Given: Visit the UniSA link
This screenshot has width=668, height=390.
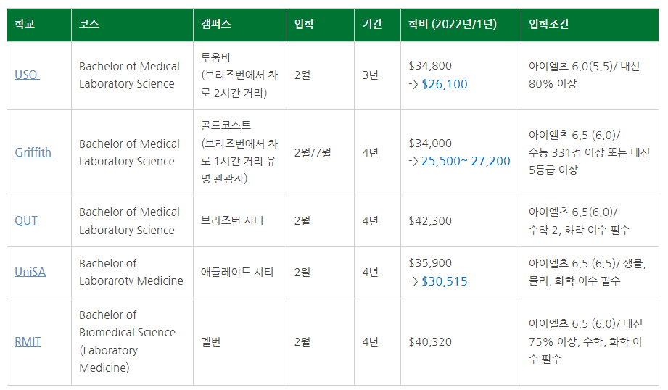Looking at the screenshot, I should pos(30,272).
